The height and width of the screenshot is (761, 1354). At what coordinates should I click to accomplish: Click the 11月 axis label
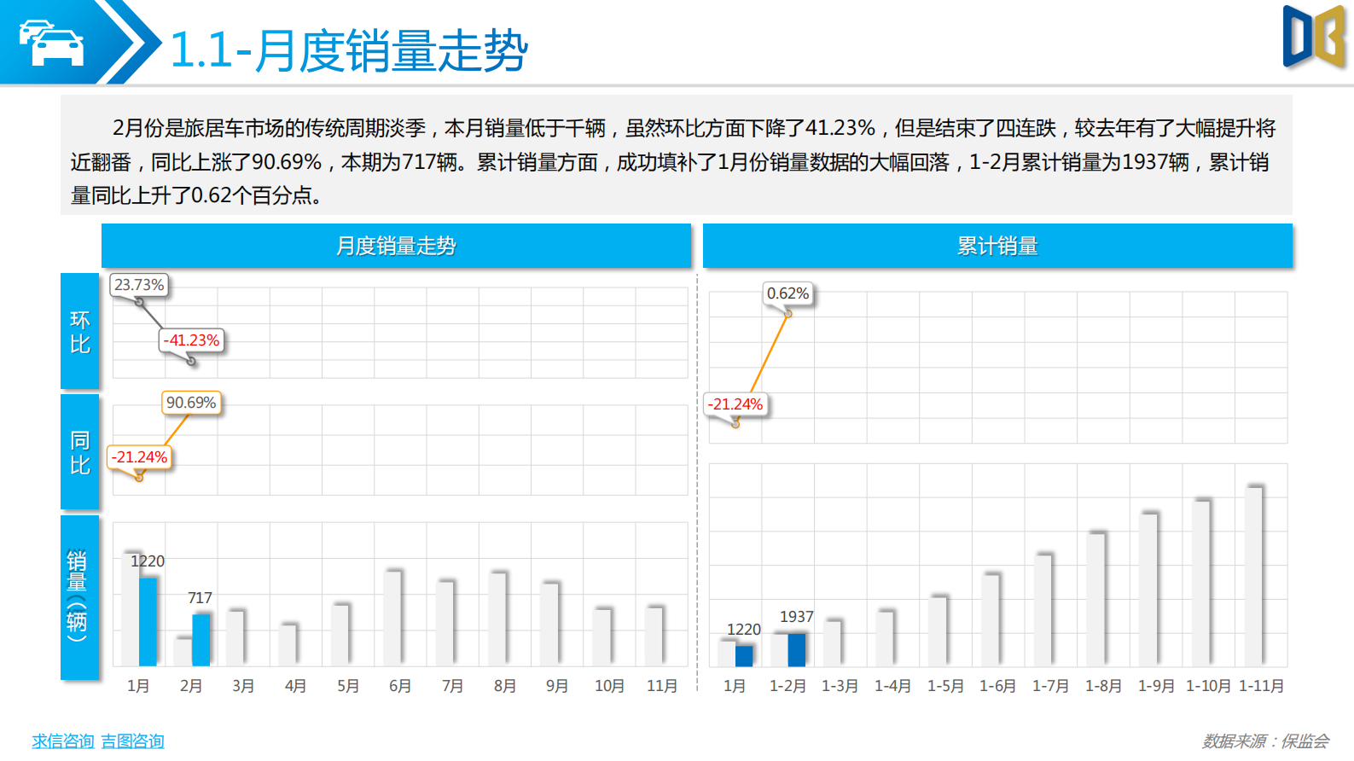click(x=662, y=686)
